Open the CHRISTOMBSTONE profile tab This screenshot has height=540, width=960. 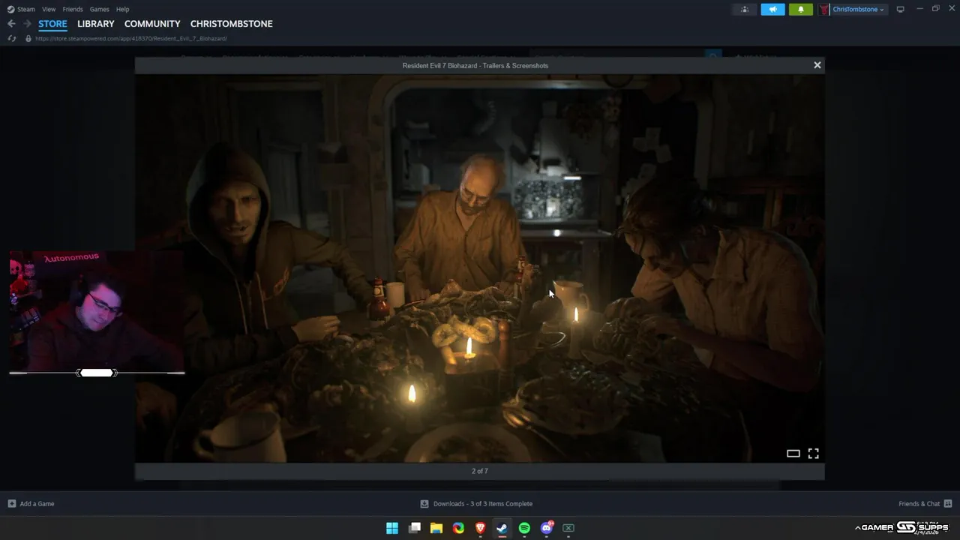[231, 24]
